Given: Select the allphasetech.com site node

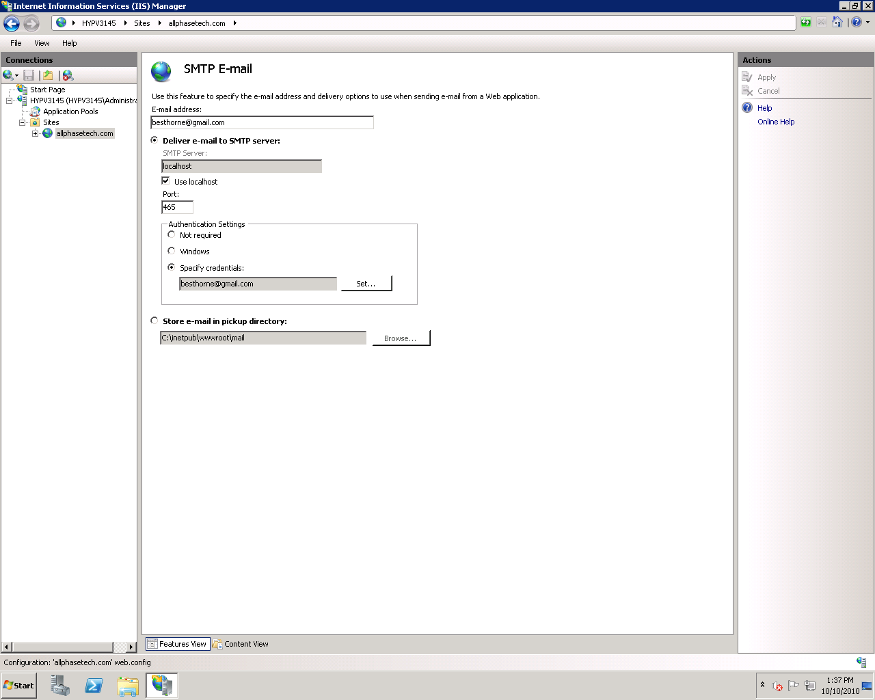Looking at the screenshot, I should click(85, 133).
